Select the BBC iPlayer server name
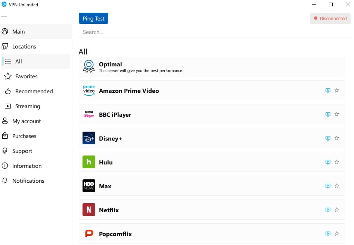This screenshot has width=354, height=245. (115, 114)
